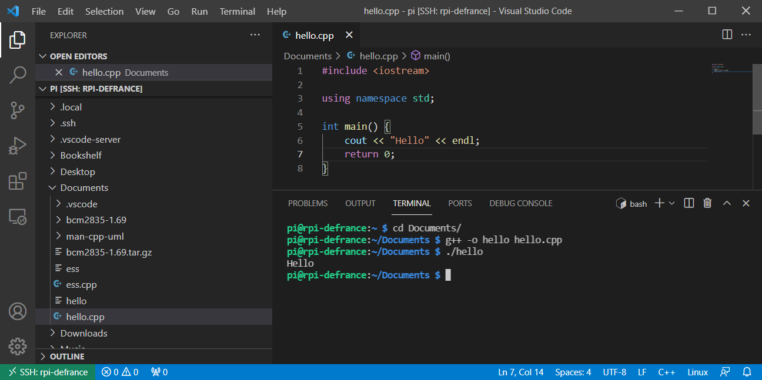Change encoding via UTF-8 status item
762x380 pixels.
(x=614, y=372)
